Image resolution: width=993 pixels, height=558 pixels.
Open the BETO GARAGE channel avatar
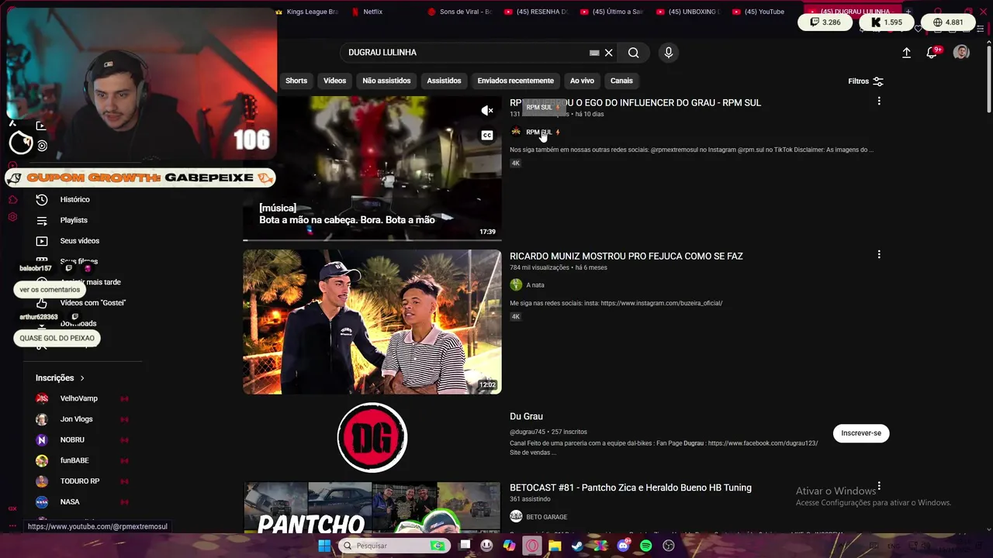point(516,517)
